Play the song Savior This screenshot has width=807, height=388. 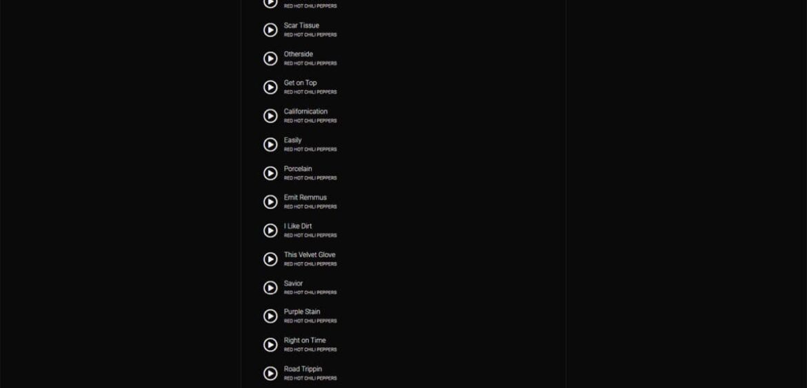click(x=270, y=288)
